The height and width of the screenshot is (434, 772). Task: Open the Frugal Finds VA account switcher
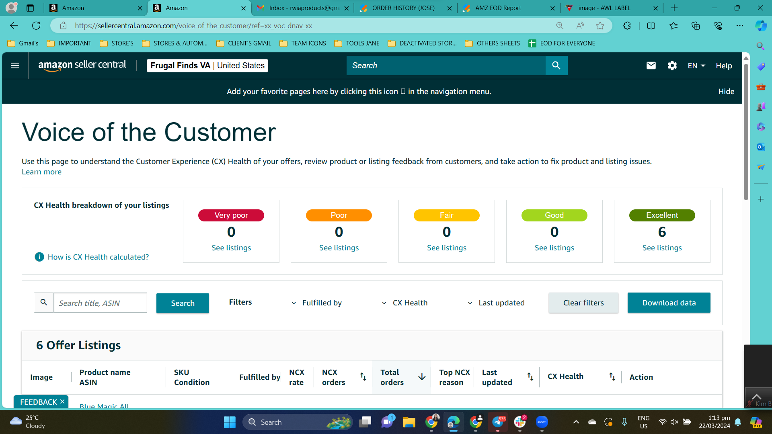[x=207, y=66]
